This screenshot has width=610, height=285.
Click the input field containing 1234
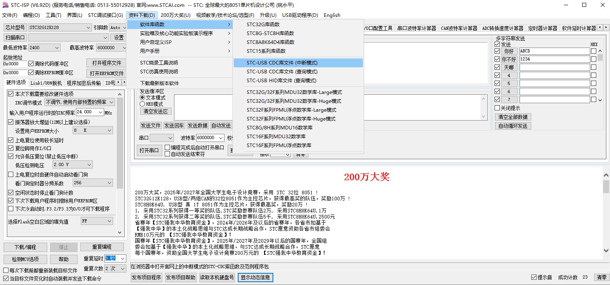554,59
